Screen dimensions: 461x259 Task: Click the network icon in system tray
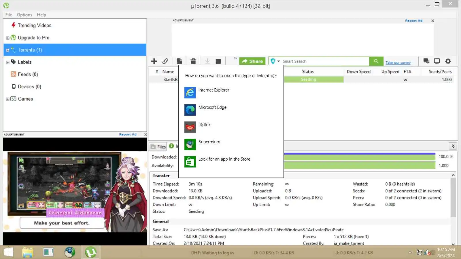tap(420, 252)
